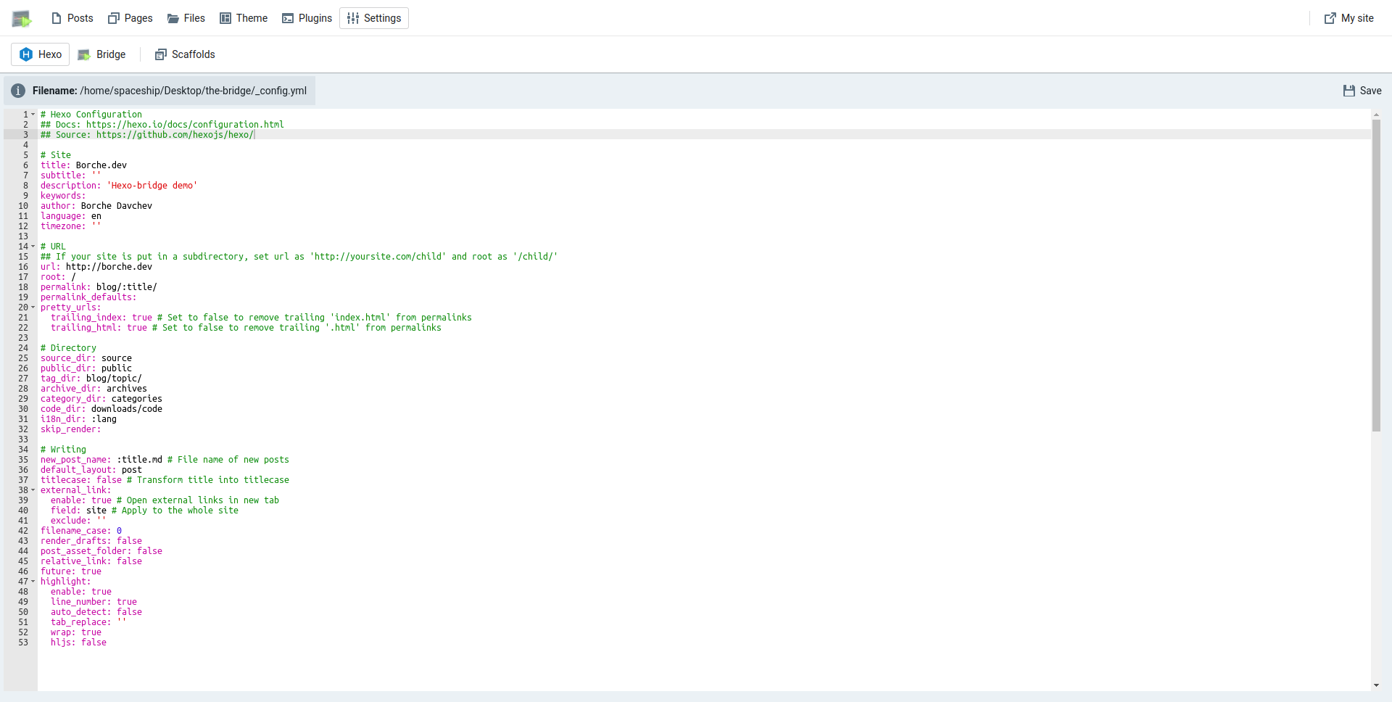This screenshot has width=1392, height=702.
Task: Go to the Files section
Action: 186,18
